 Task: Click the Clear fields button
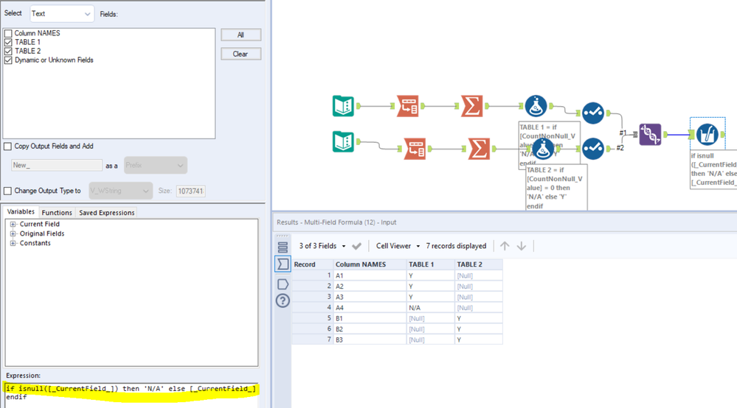tap(241, 54)
